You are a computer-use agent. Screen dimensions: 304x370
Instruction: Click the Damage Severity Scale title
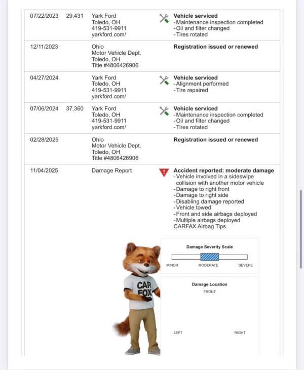pyautogui.click(x=210, y=247)
